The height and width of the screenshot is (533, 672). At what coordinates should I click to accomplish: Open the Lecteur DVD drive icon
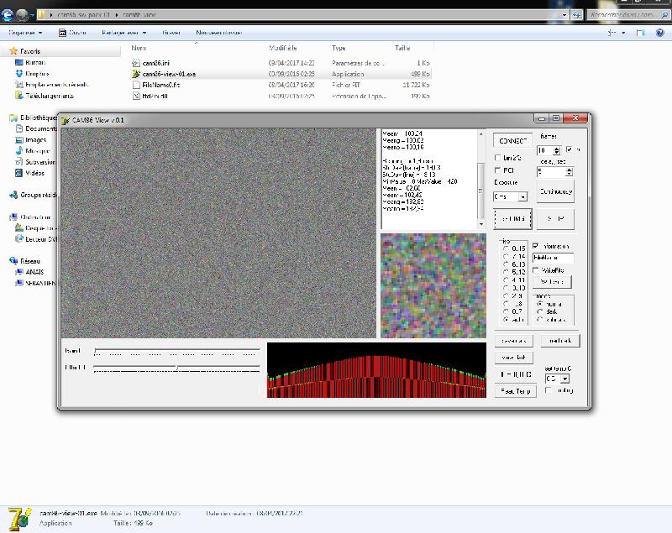tap(18, 239)
